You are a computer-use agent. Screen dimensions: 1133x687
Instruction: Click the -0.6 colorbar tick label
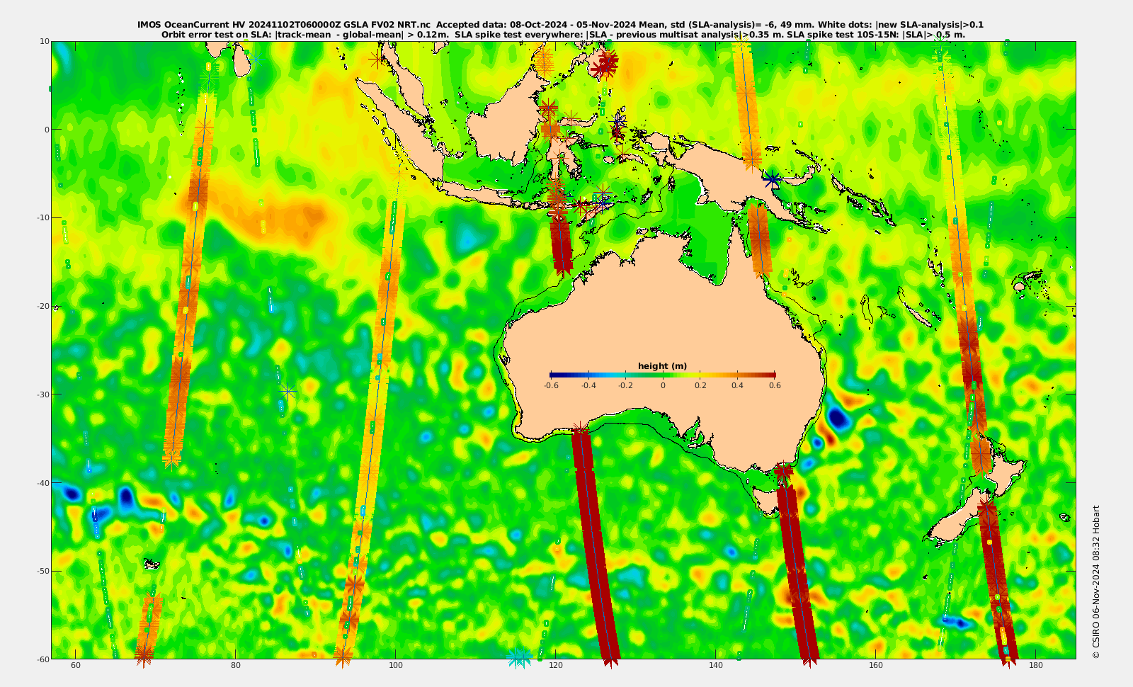551,386
